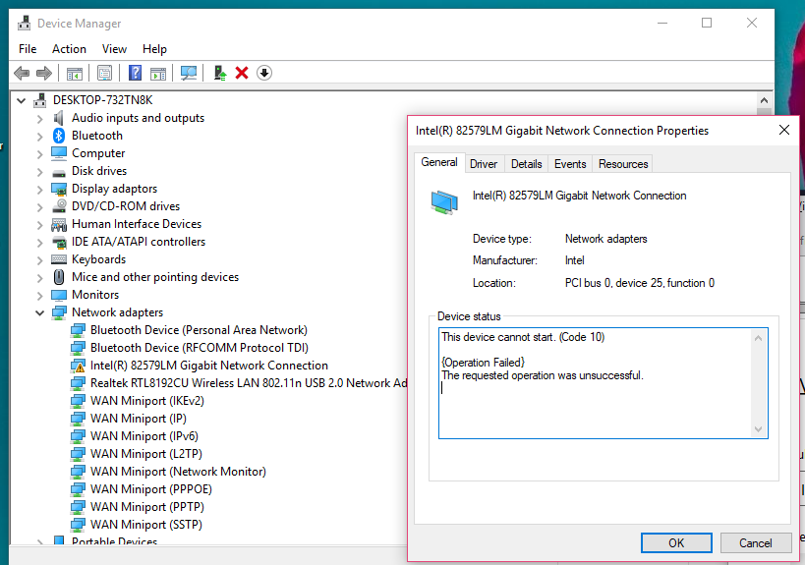
Task: Click Device status box scroll-down arrow
Action: tap(758, 429)
